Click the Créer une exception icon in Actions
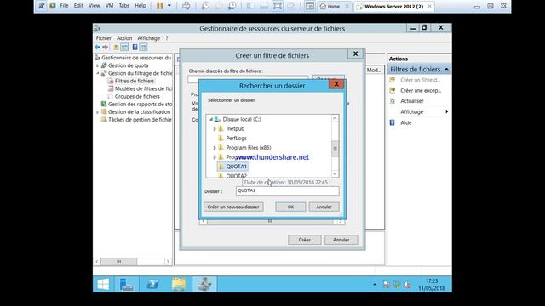This screenshot has width=545, height=306. (x=393, y=90)
